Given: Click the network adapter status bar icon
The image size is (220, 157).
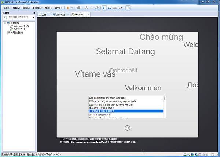Looking at the screenshot, I should [192, 154].
